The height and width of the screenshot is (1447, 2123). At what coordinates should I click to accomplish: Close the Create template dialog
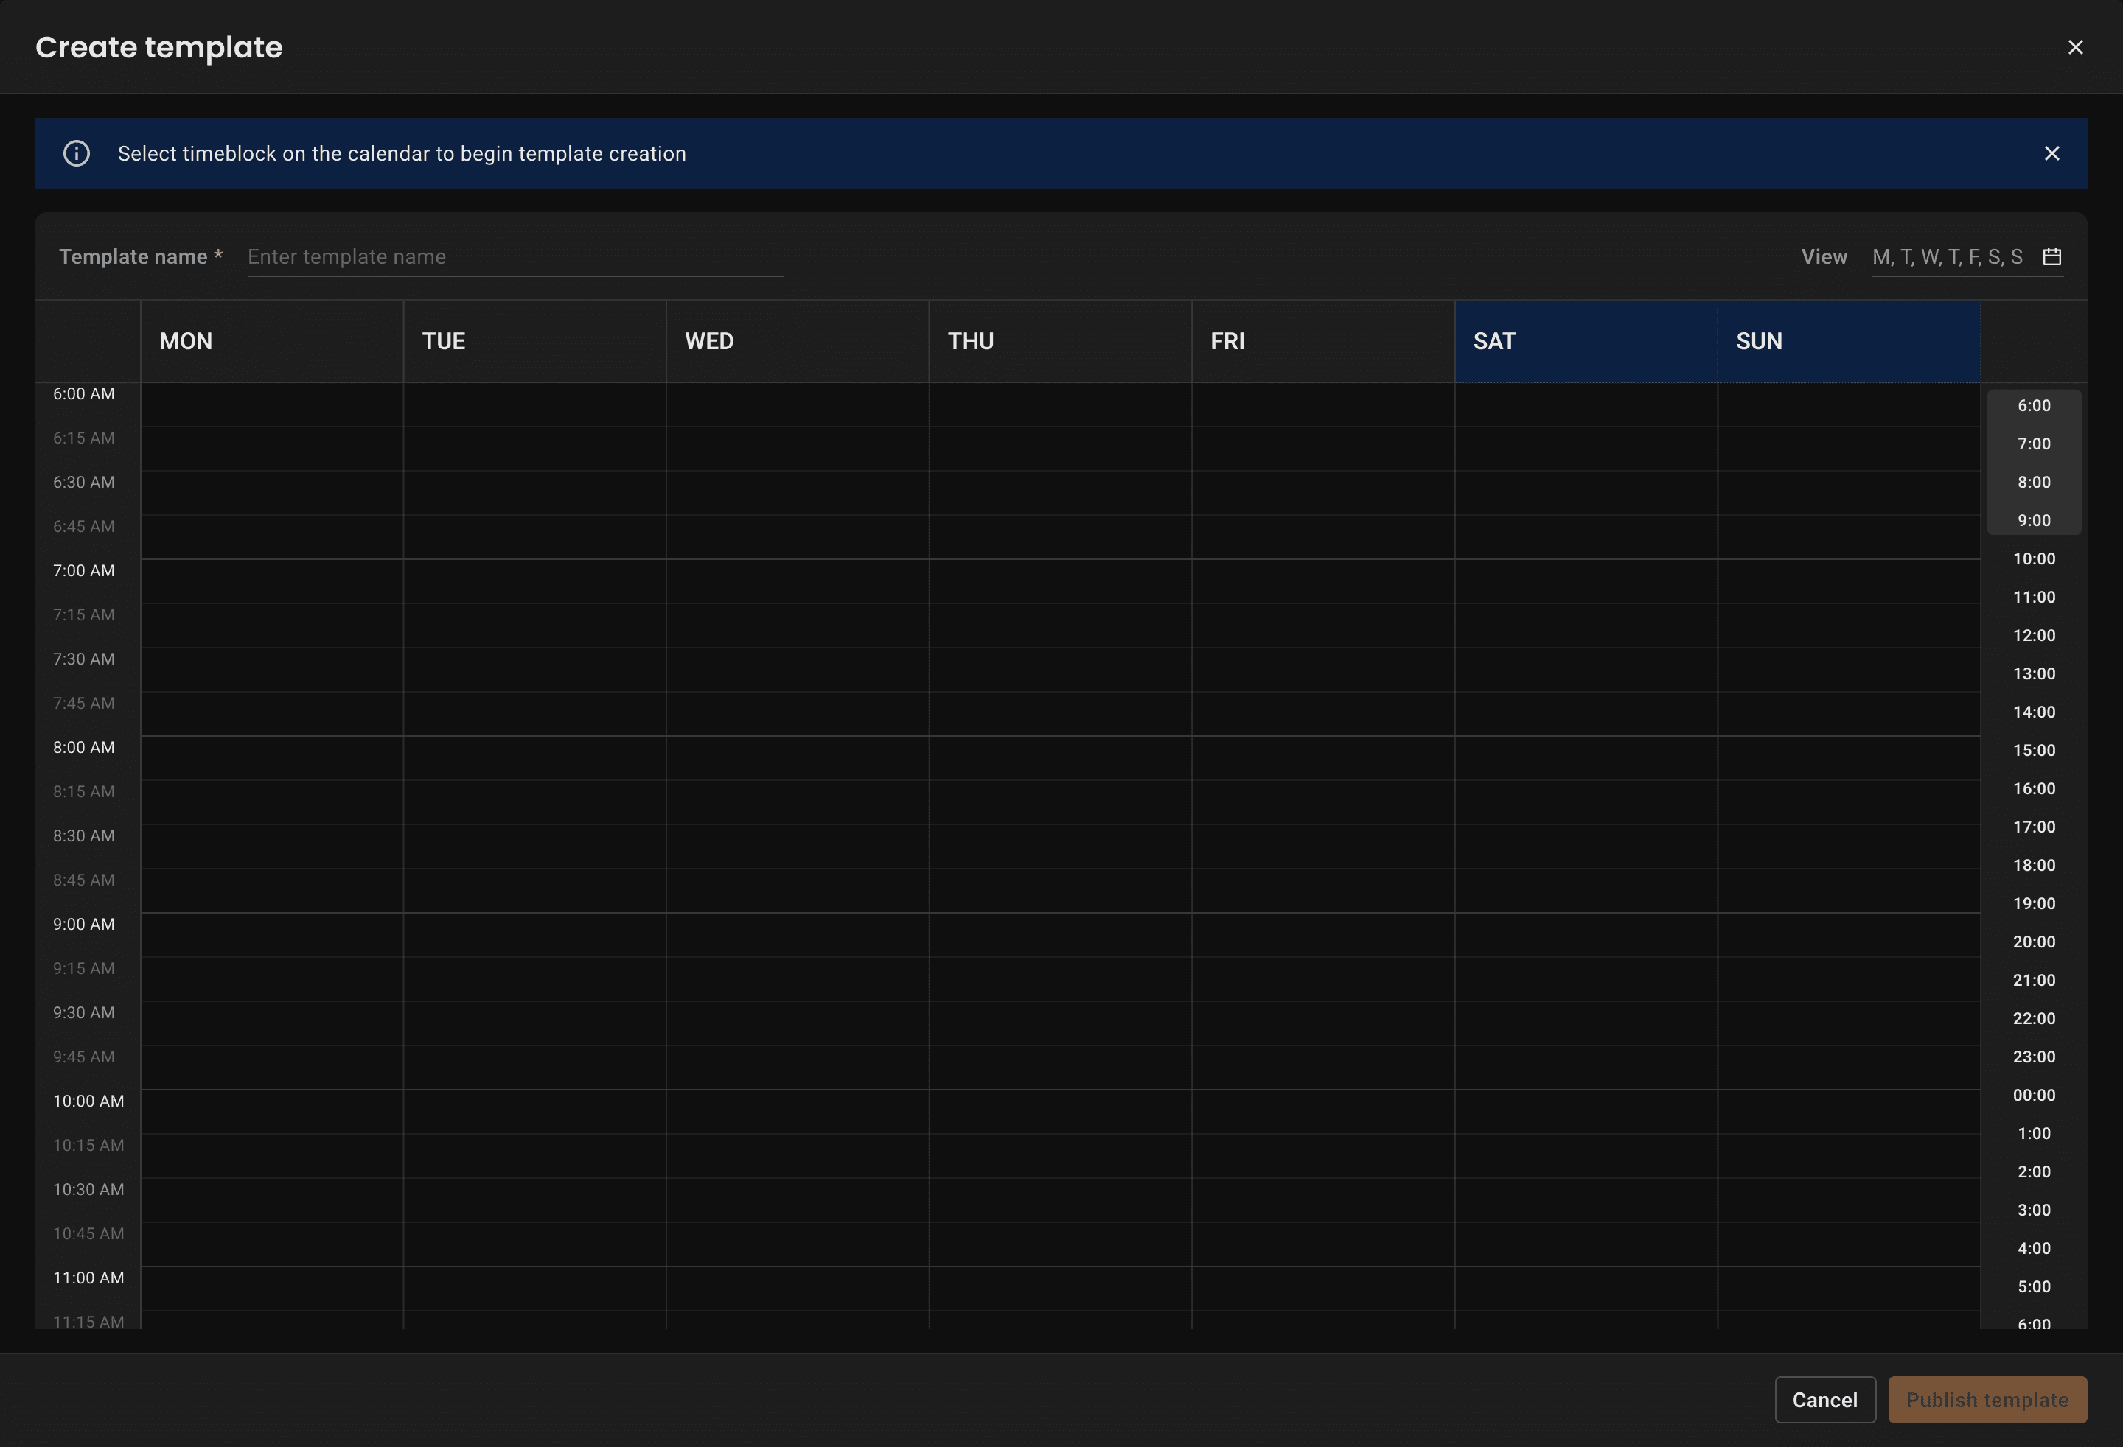coord(2074,47)
